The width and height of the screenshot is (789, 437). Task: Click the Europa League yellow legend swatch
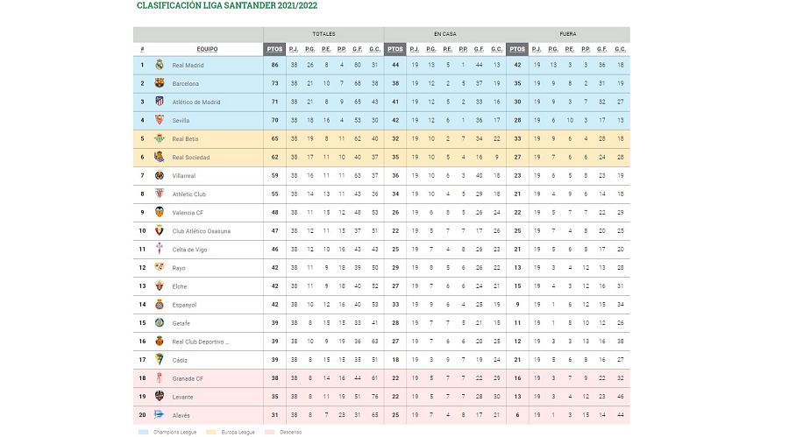pos(211,432)
